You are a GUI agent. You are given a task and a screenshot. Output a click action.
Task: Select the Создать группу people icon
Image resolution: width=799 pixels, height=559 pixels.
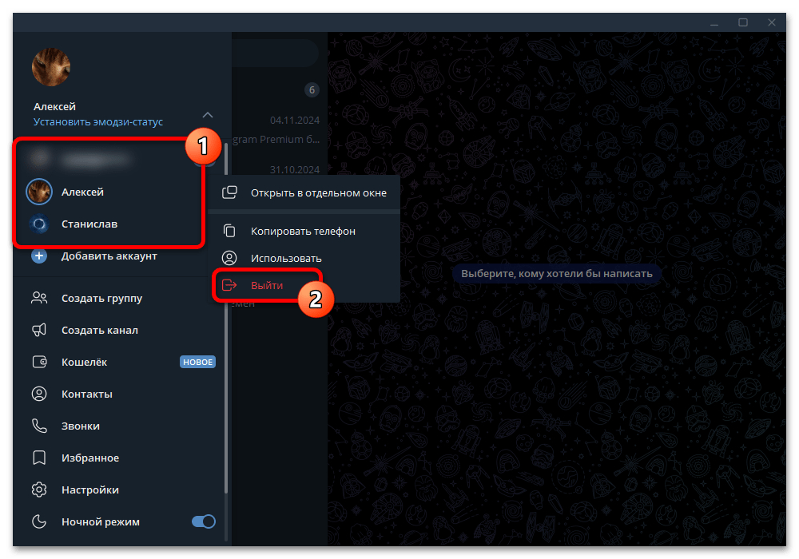[39, 298]
